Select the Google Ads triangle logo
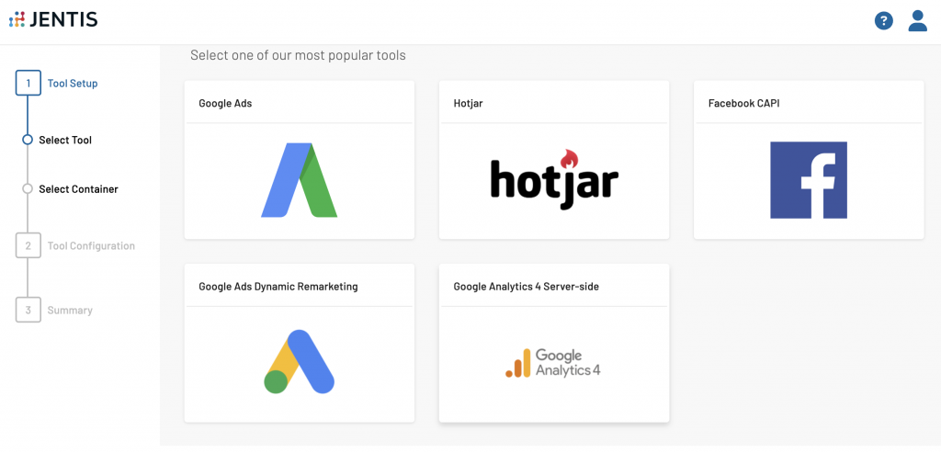 coord(299,180)
